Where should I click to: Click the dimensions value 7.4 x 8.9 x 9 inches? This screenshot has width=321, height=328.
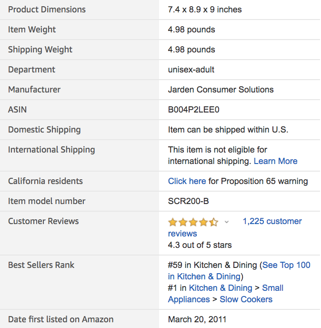click(205, 10)
